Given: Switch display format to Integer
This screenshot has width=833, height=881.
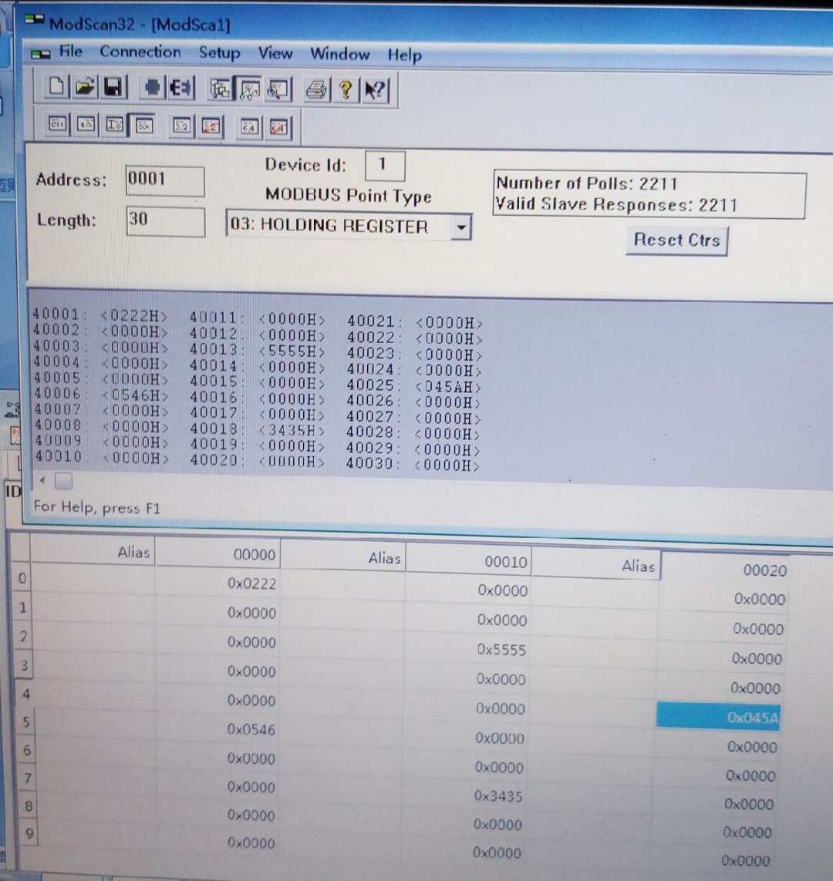Looking at the screenshot, I should point(115,125).
